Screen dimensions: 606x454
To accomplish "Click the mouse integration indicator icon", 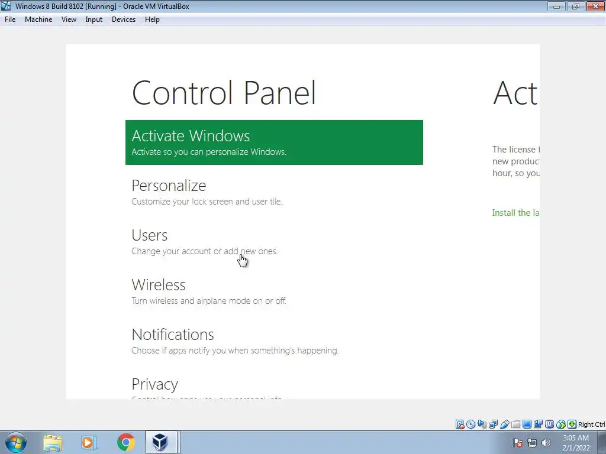I will [561, 424].
